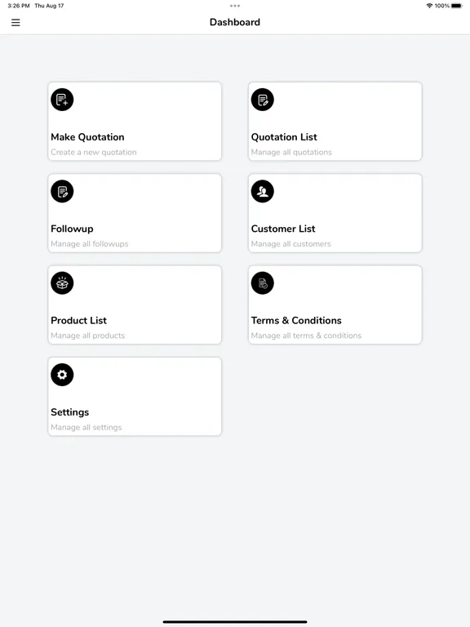Open the hamburger menu
Viewport: 470px width, 627px height.
point(16,22)
